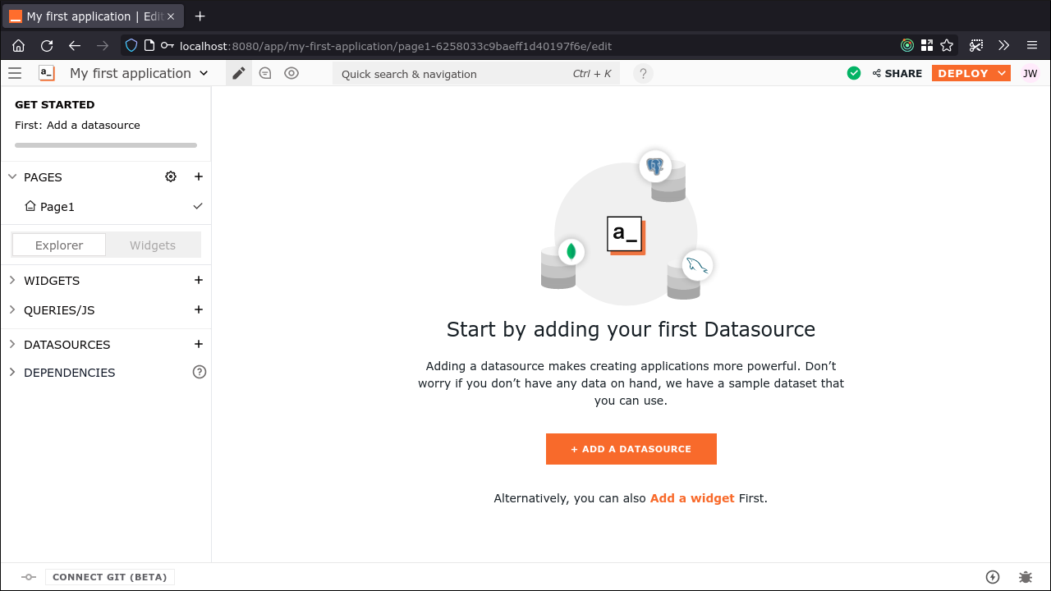The image size is (1051, 591).
Task: Add a new query or JS object
Action: coord(198,309)
